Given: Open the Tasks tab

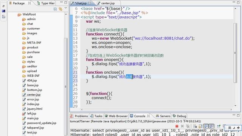Looking at the screenshot, I should click(96, 116).
